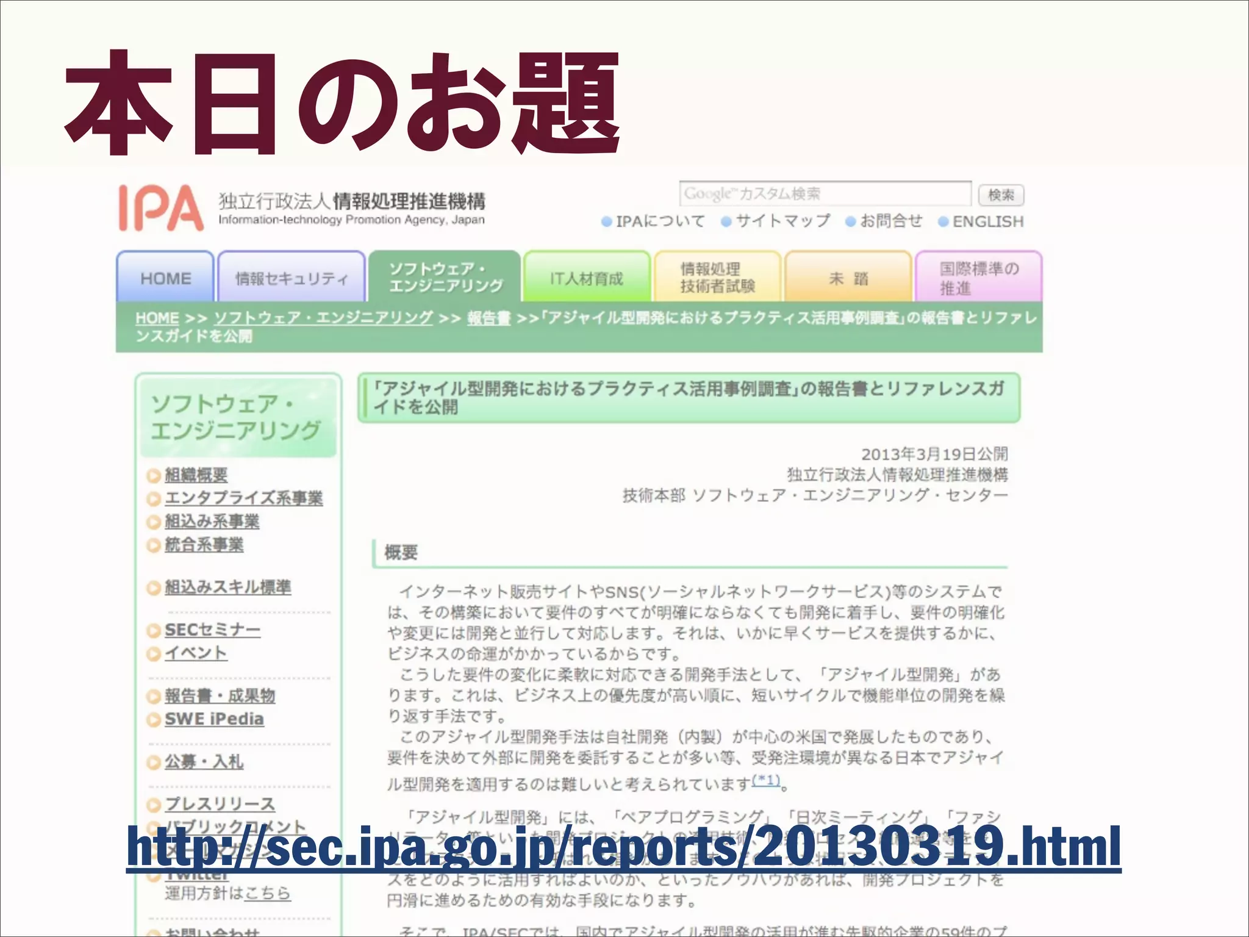Click the blue dot beside IPAについて
1249x937 pixels.
click(606, 222)
